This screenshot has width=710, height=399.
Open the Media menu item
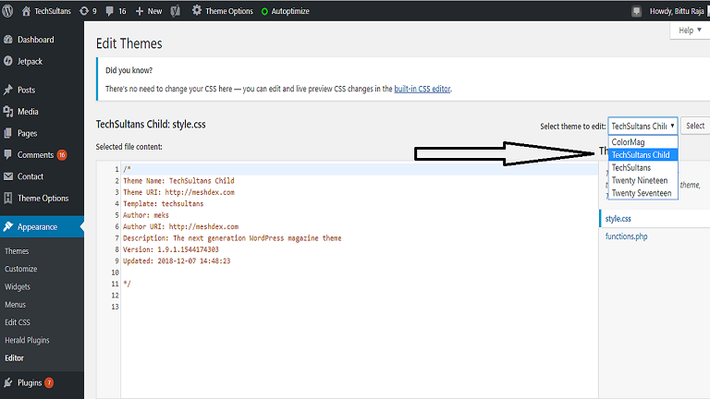coord(28,111)
